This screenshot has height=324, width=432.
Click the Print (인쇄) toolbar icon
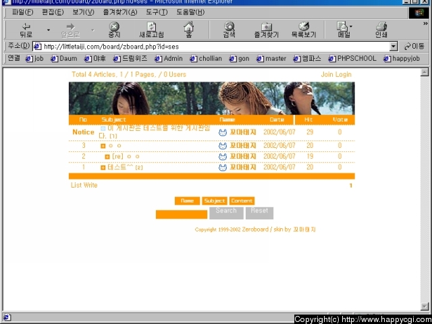(381, 30)
